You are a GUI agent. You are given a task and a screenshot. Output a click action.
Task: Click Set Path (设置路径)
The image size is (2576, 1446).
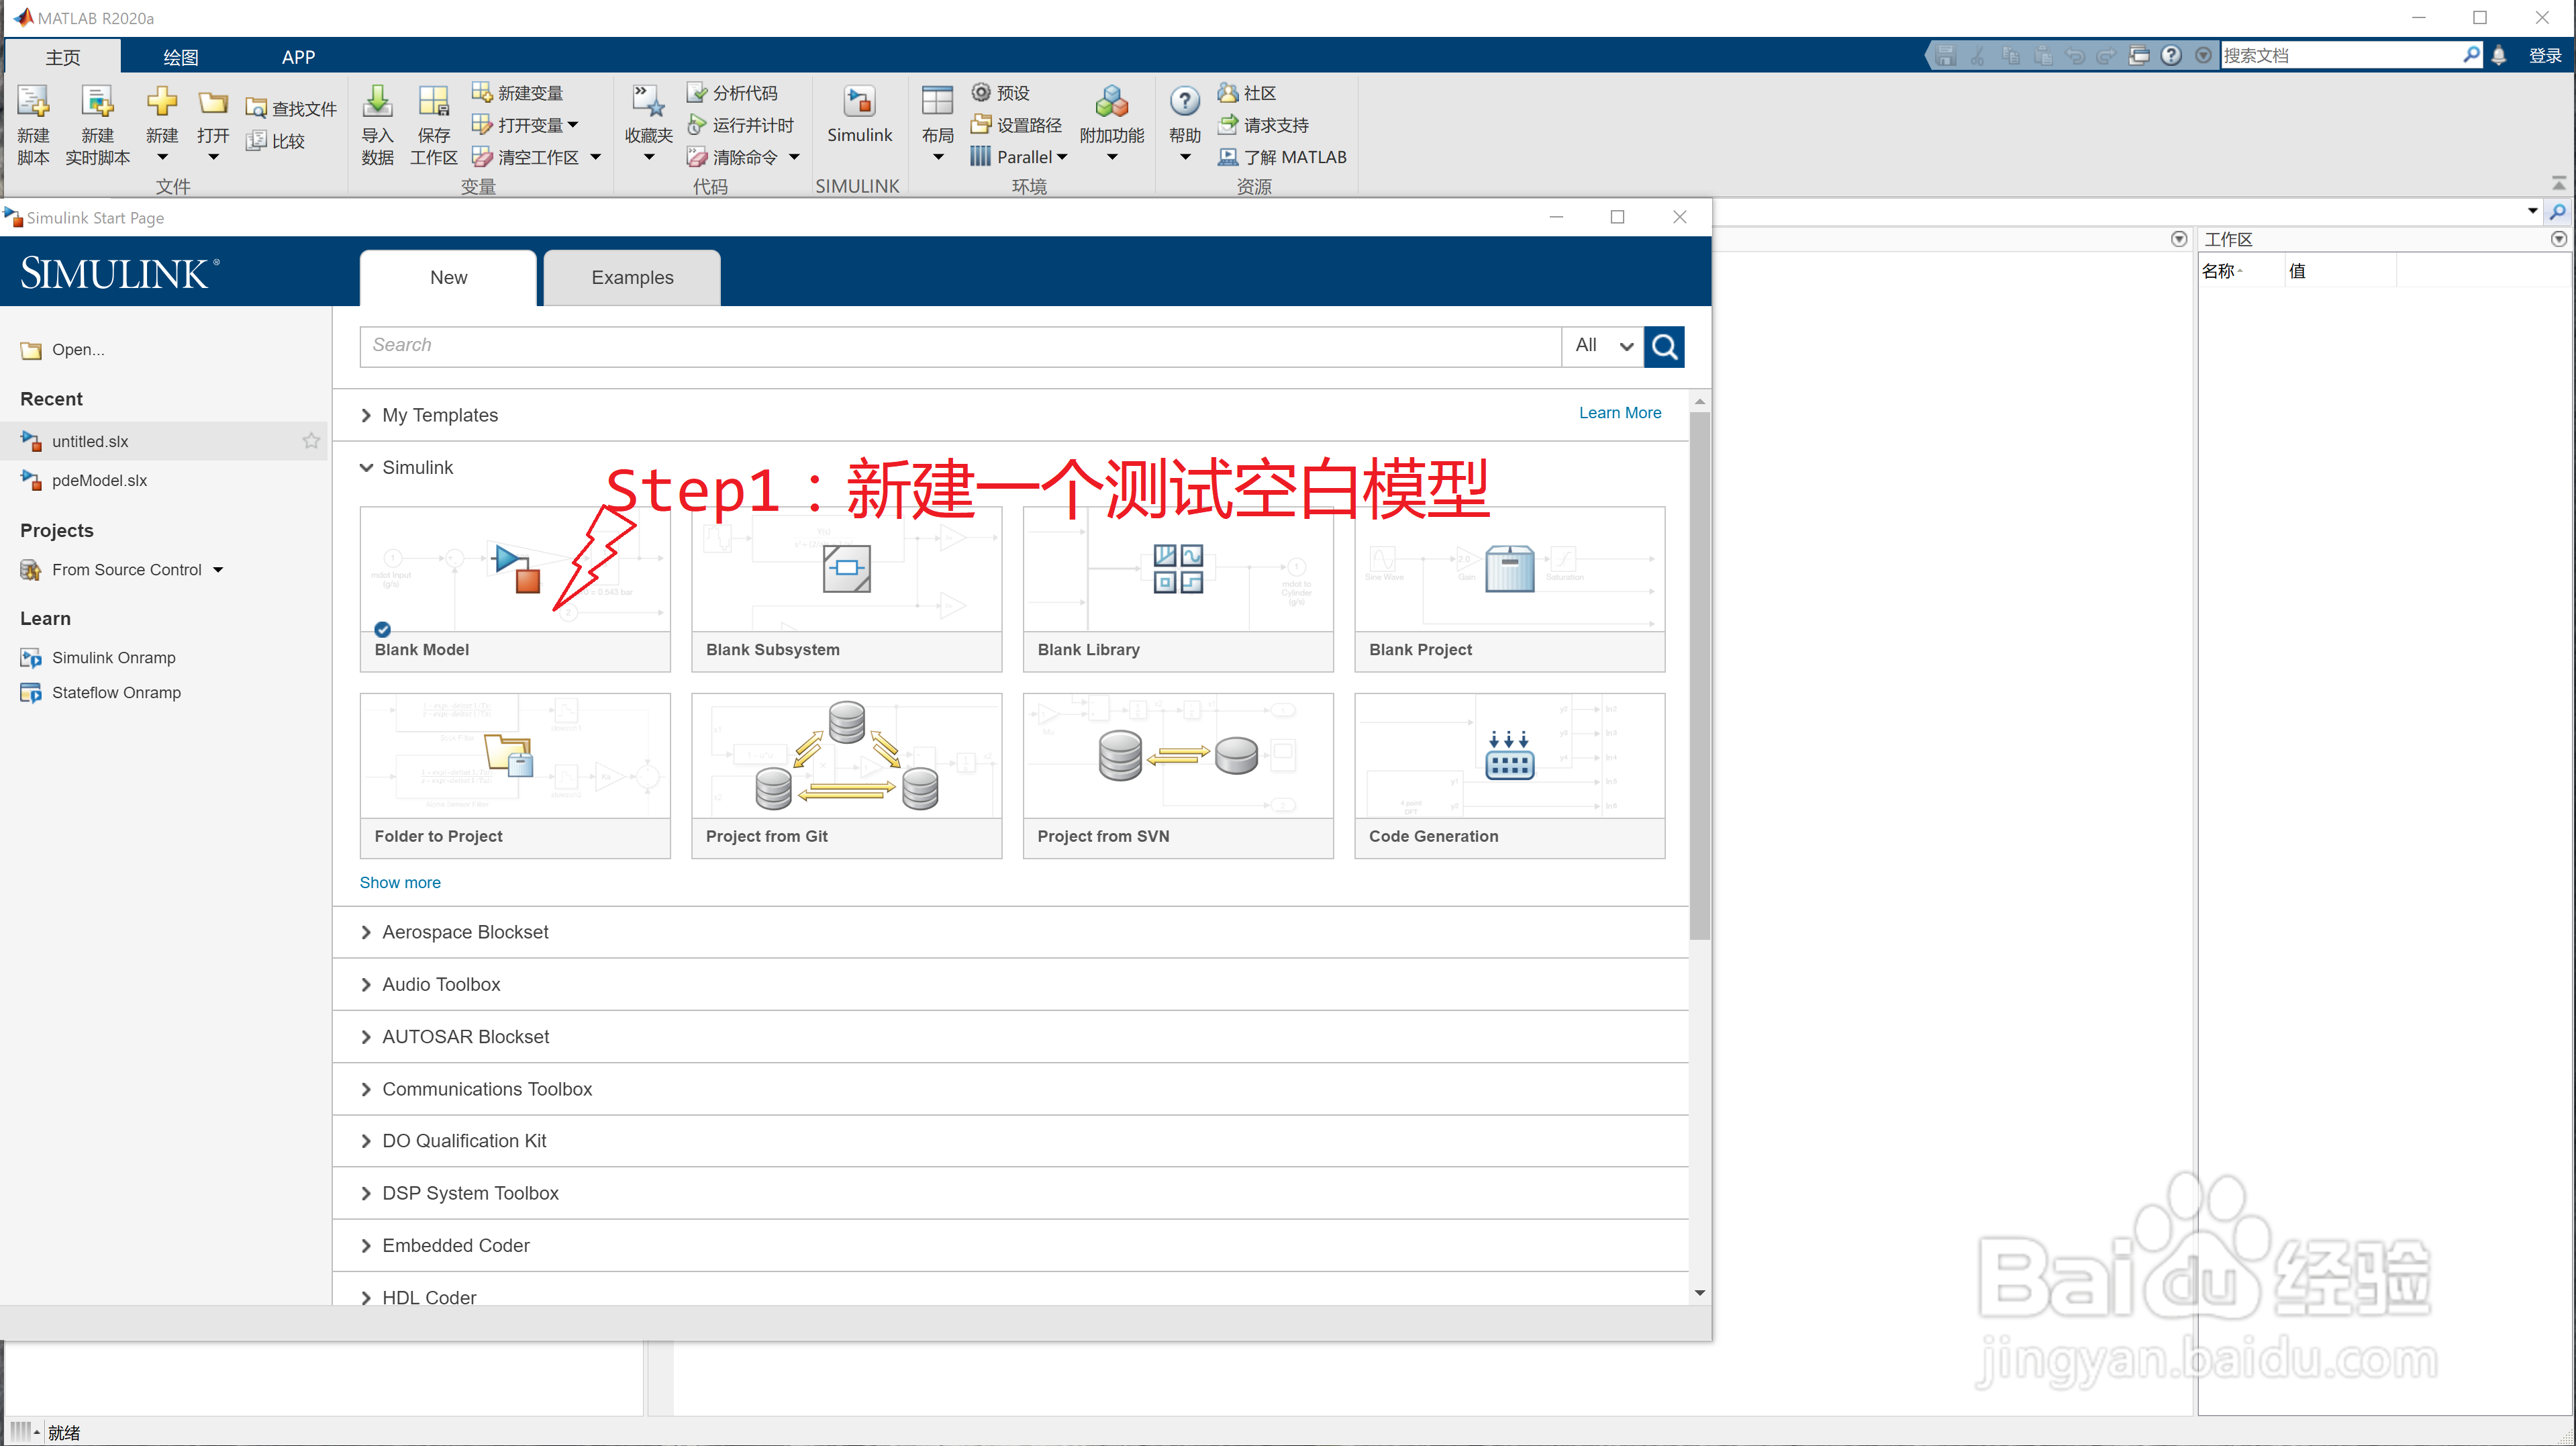(1016, 125)
